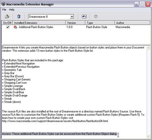The width and height of the screenshot is (152, 140).
Task: Click the highlighted Access sentence
Action: coord(60,134)
